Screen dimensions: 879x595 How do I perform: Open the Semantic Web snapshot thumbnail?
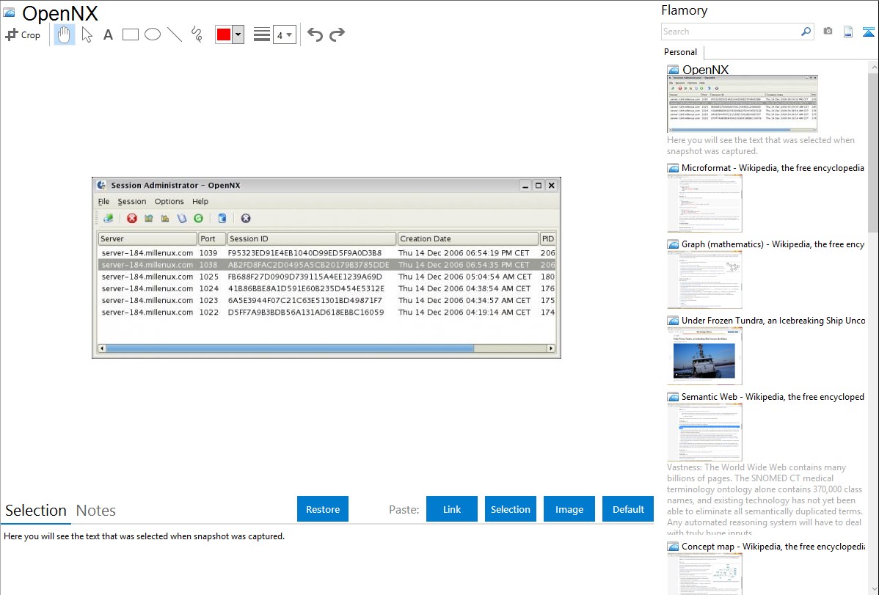coord(704,431)
